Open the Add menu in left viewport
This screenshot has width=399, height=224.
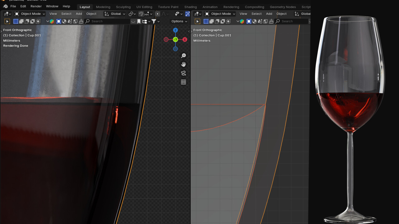(x=79, y=14)
